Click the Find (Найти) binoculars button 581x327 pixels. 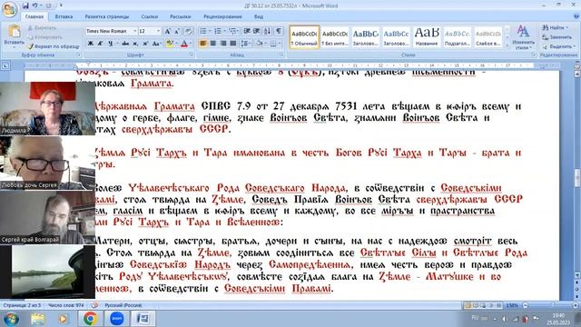(x=555, y=28)
